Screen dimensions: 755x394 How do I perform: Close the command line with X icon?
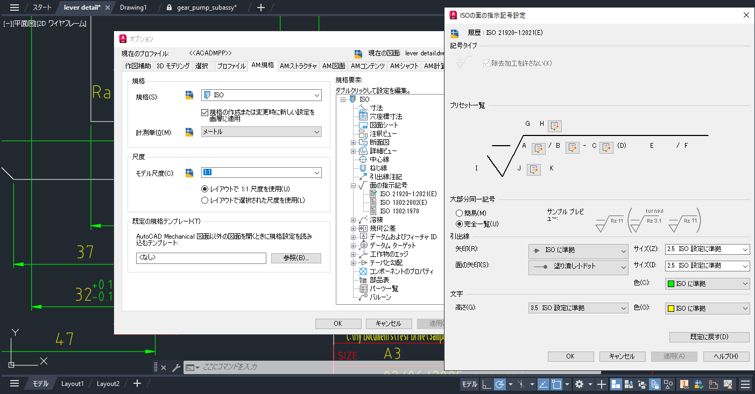164,368
